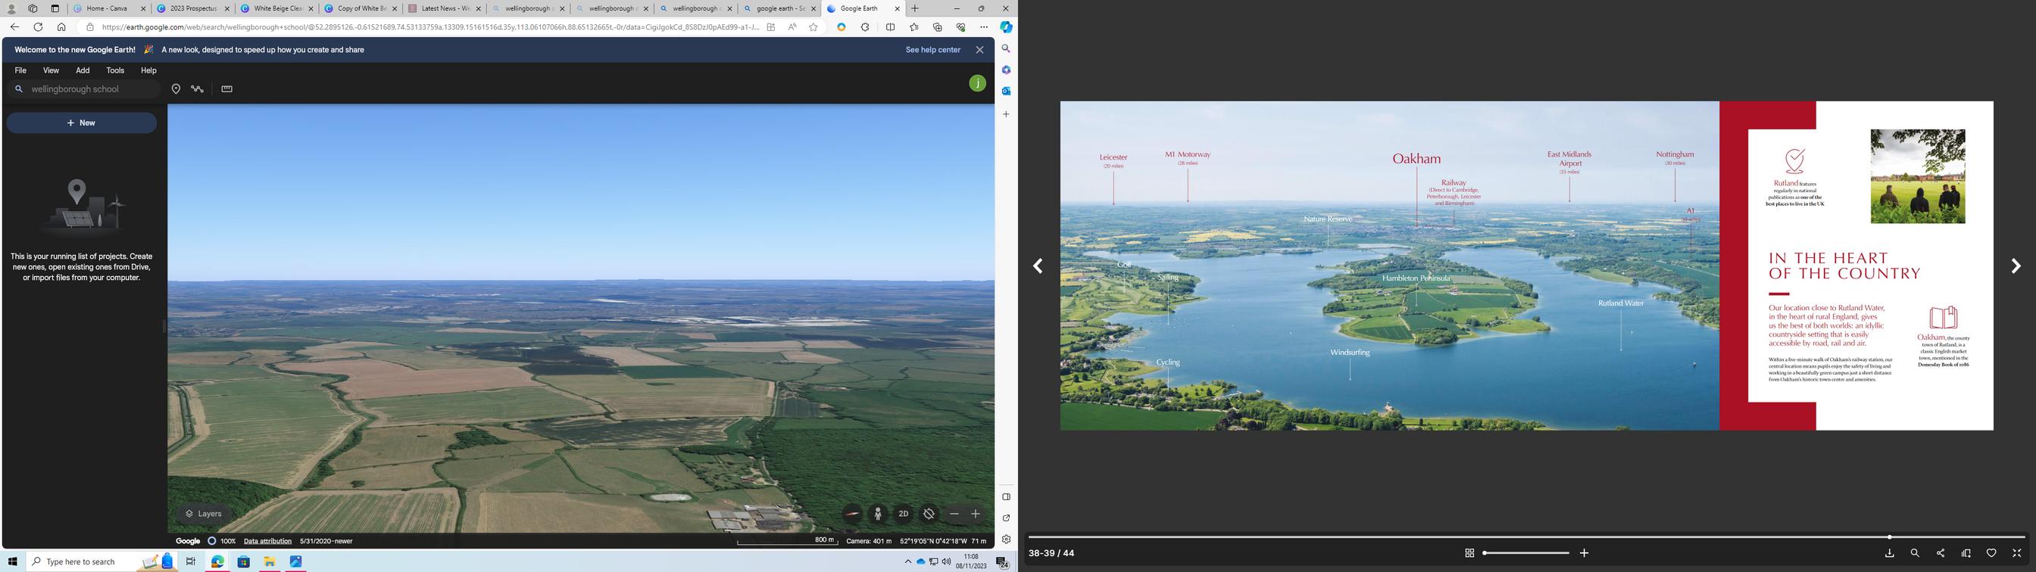2036x572 pixels.
Task: Switch to the 2023 Prospectus tab
Action: coord(192,8)
